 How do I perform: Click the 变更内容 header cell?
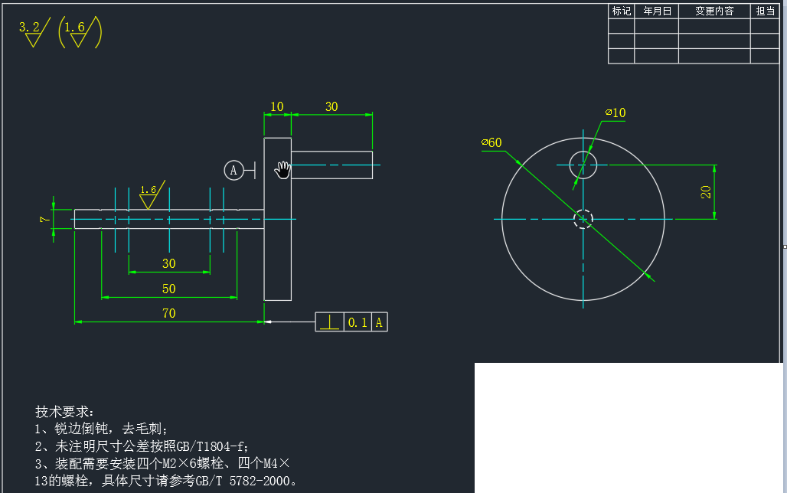714,11
